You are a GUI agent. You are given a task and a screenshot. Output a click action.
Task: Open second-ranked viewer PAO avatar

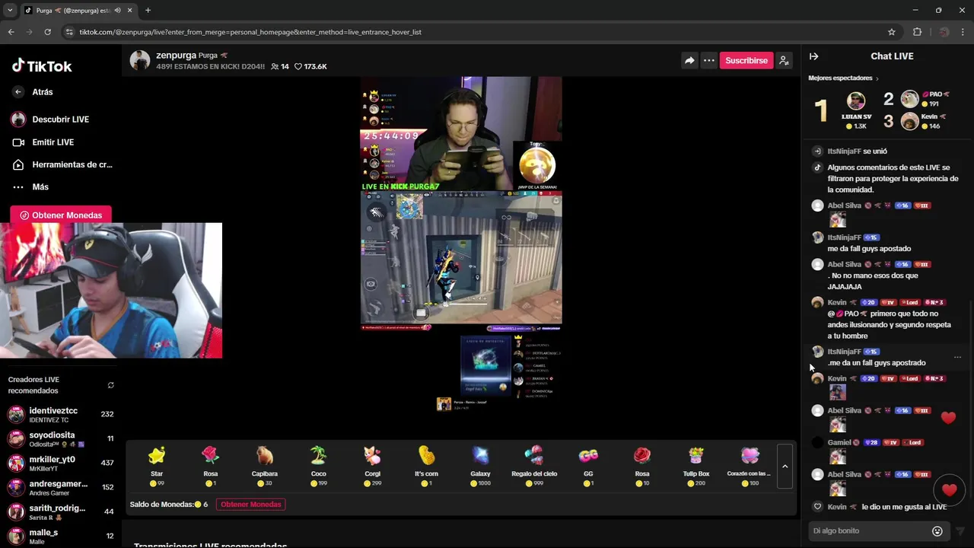(x=910, y=98)
